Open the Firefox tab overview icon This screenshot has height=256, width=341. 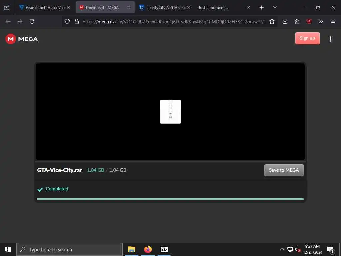7,7
